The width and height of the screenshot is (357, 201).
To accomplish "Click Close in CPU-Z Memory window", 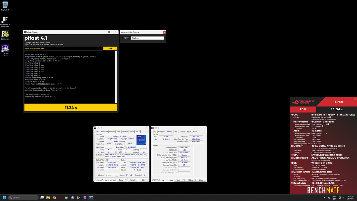I will pyautogui.click(x=201, y=180).
